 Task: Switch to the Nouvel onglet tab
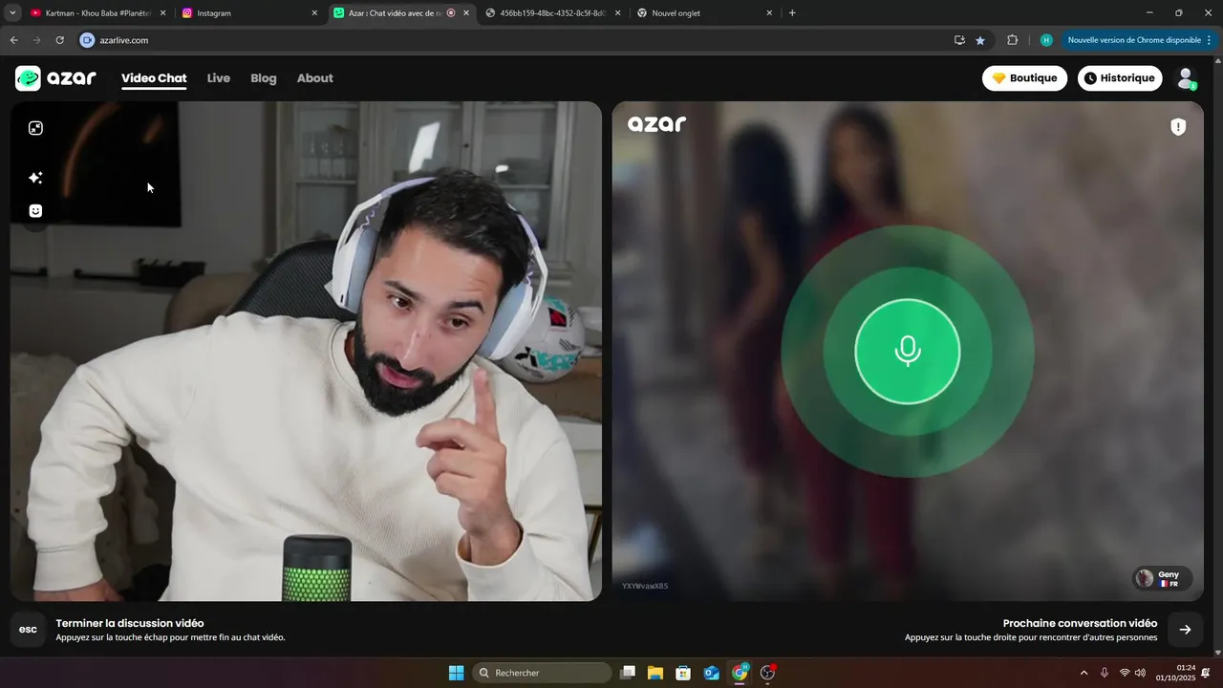[x=706, y=13]
